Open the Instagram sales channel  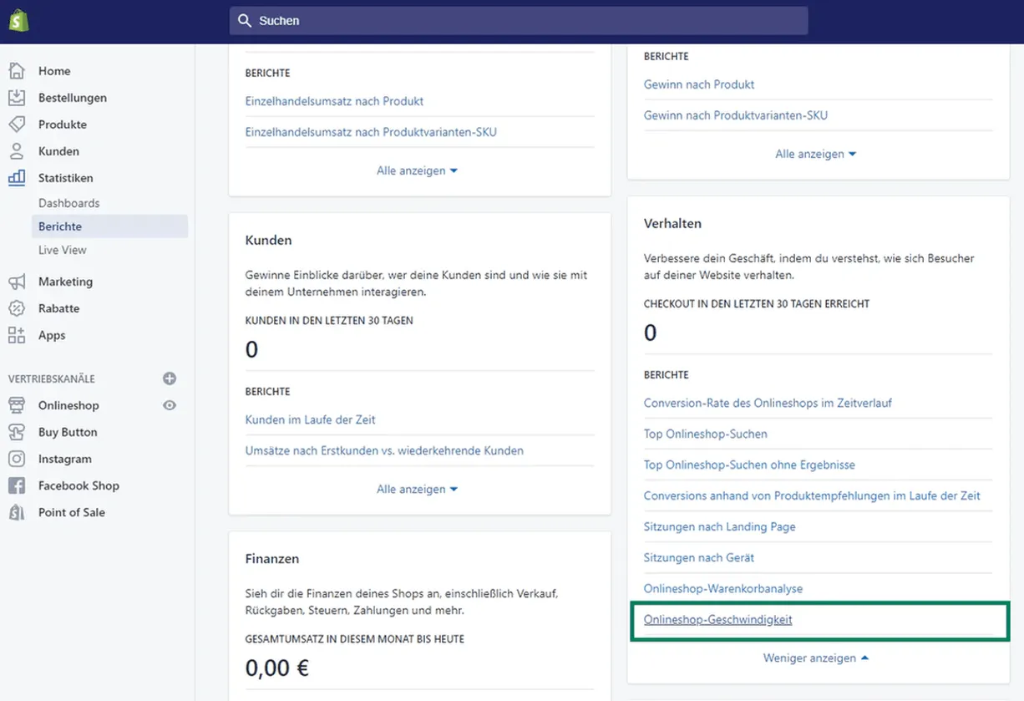point(64,459)
